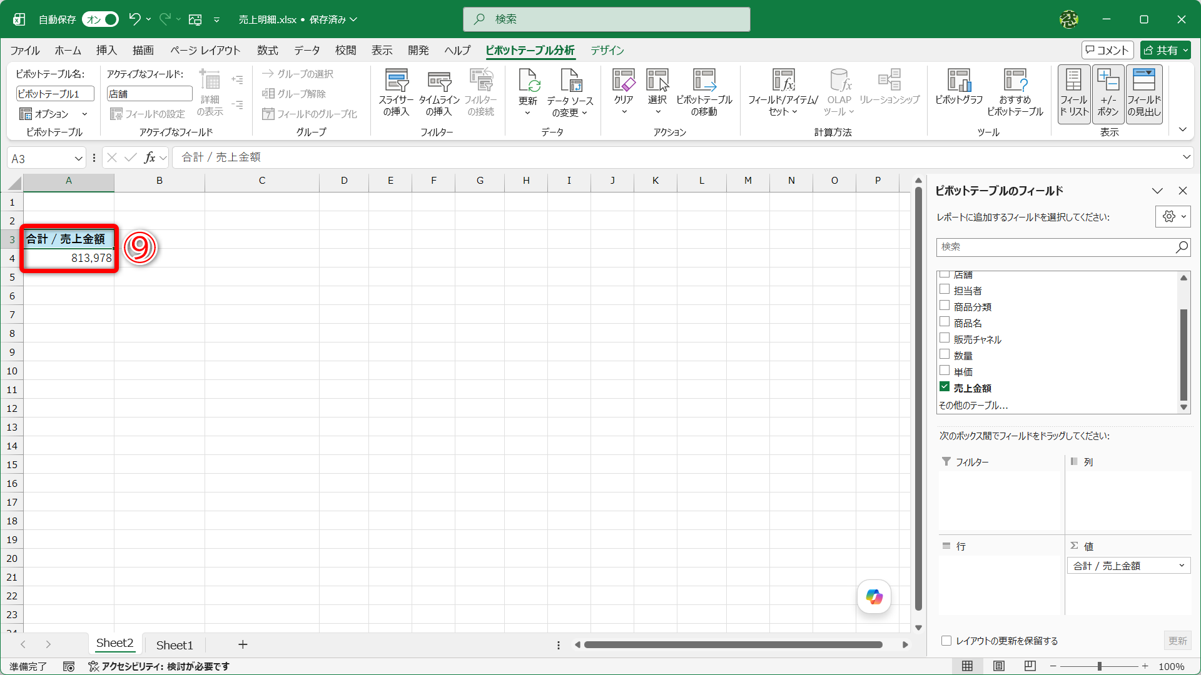Screen dimensions: 1201x675
Task: Click the Insert Function fx button
Action: 149,157
